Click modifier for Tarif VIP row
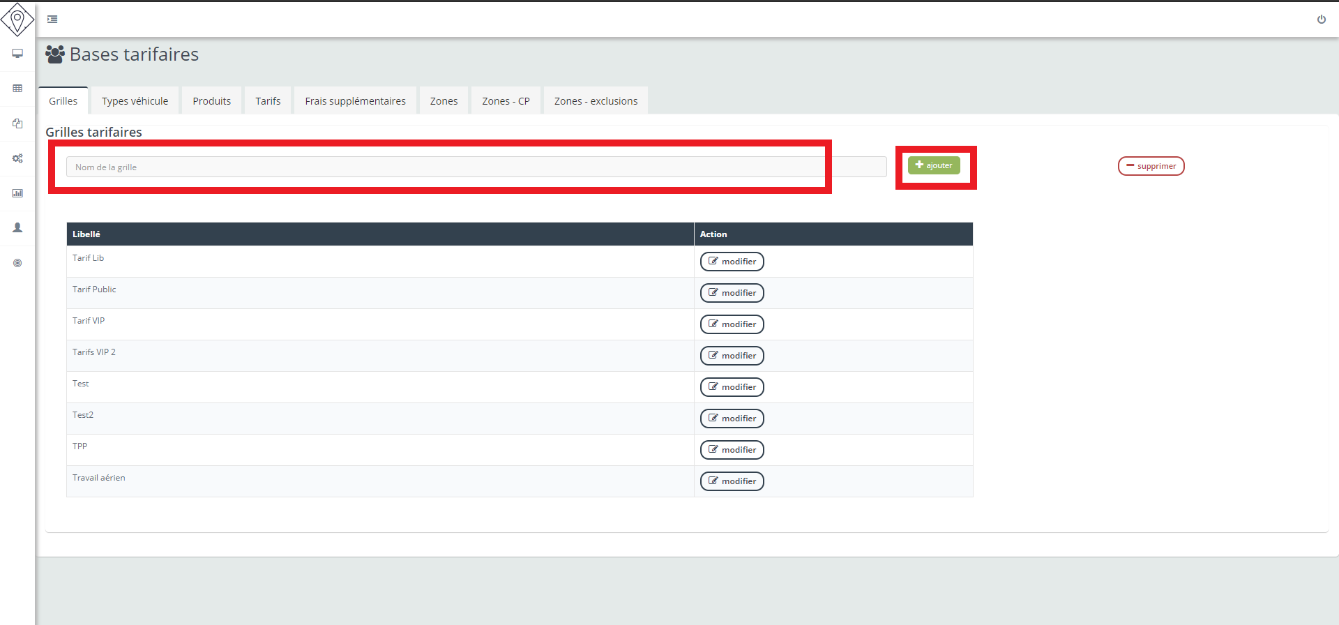1339x625 pixels. point(732,324)
